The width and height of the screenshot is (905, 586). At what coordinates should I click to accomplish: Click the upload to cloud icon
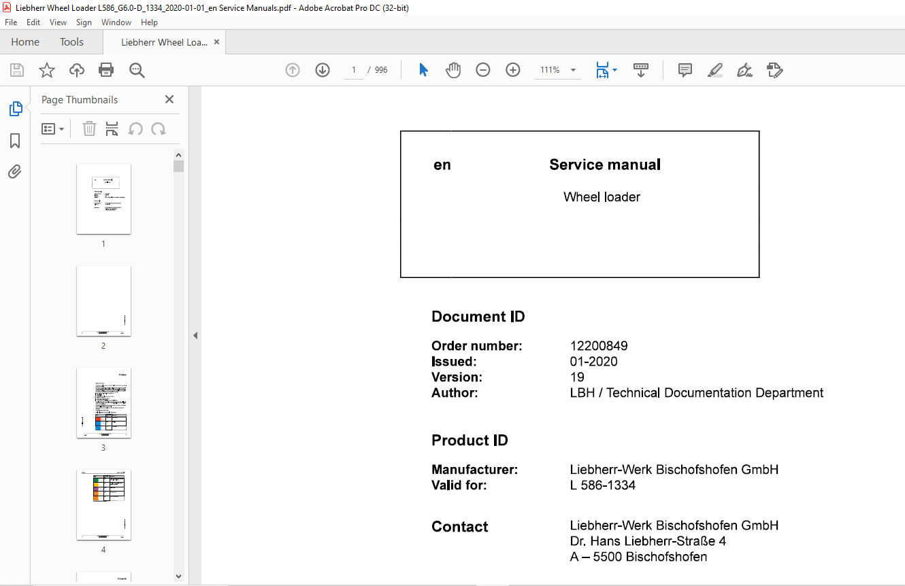[x=77, y=70]
